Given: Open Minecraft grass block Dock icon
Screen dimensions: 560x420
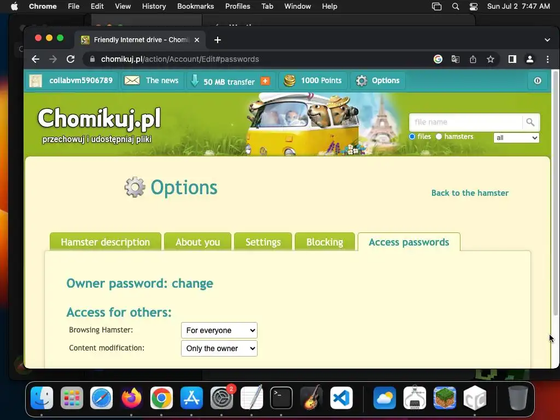Looking at the screenshot, I should coord(445,398).
